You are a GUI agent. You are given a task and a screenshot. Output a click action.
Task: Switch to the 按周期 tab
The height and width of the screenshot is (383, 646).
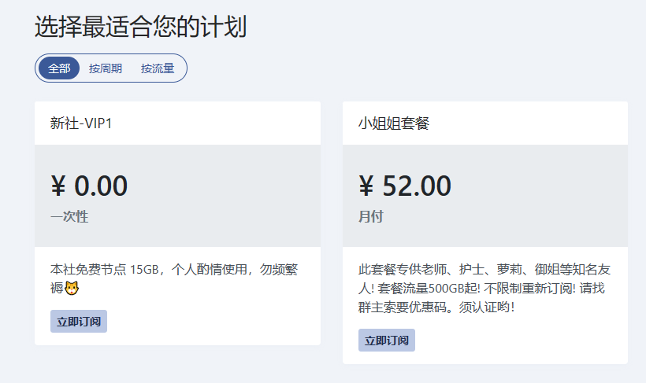point(106,68)
